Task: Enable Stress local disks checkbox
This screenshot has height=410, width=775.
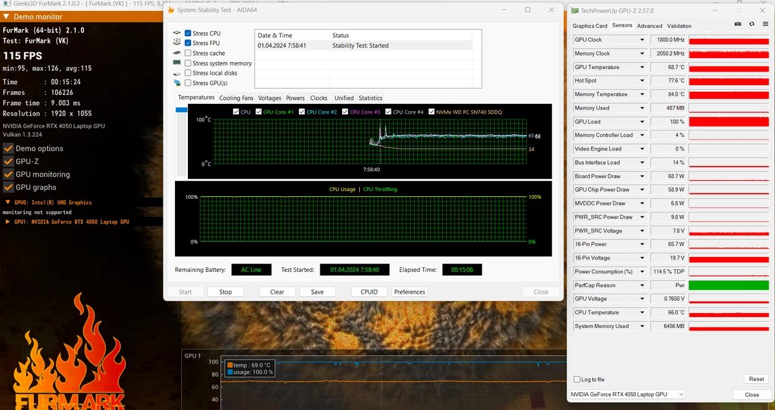Action: point(188,73)
